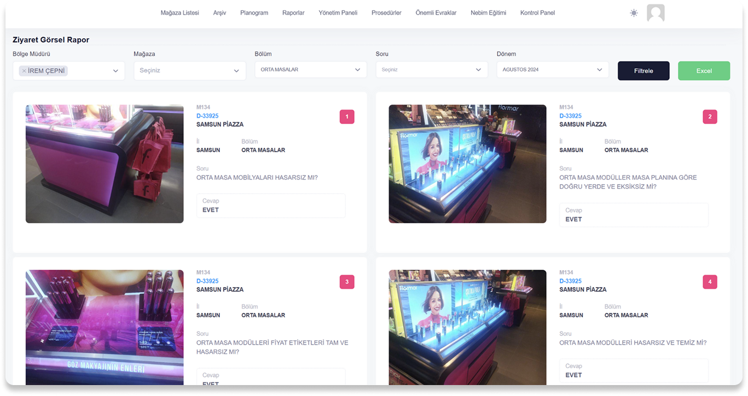The width and height of the screenshot is (748, 396).
Task: Change the Dönem AGUSTOS 2024 dropdown
Action: tap(553, 70)
